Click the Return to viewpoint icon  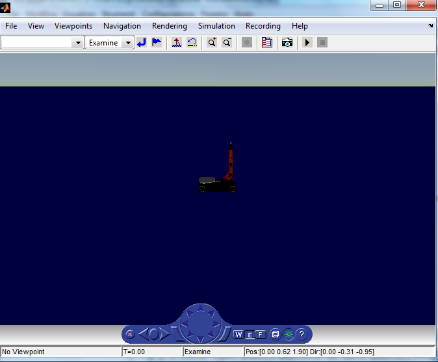click(142, 43)
